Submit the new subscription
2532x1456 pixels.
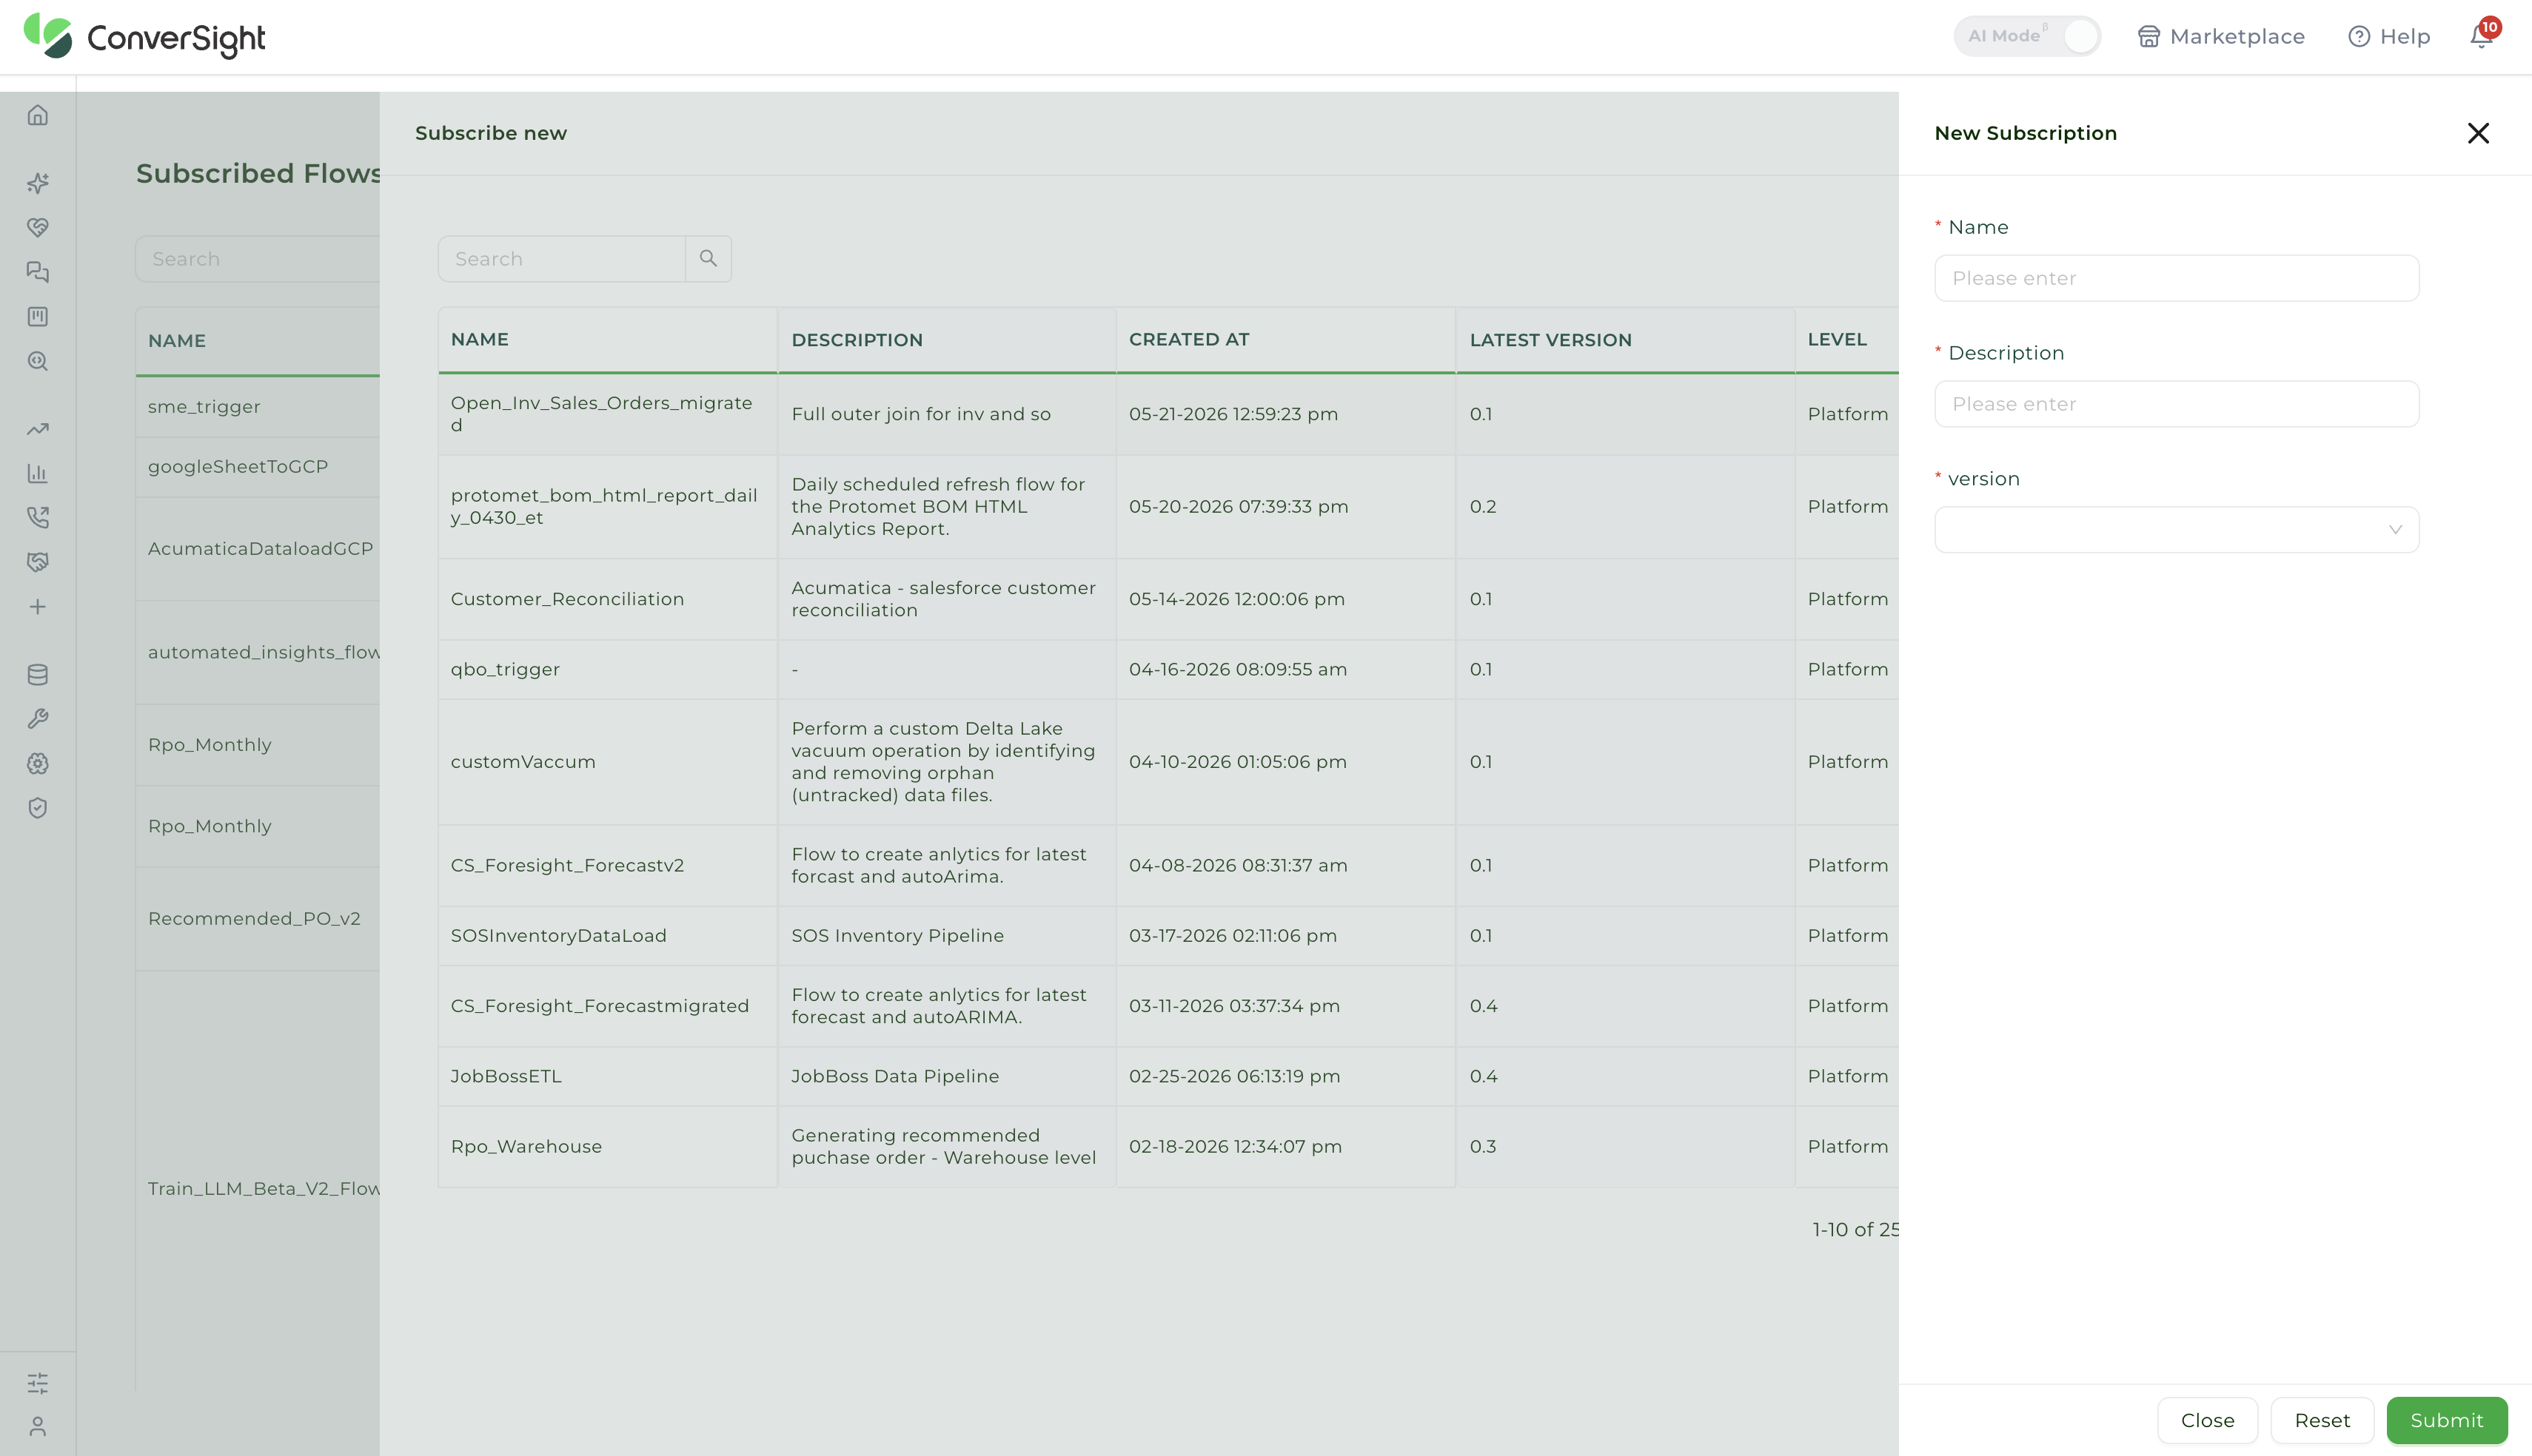tap(2447, 1420)
